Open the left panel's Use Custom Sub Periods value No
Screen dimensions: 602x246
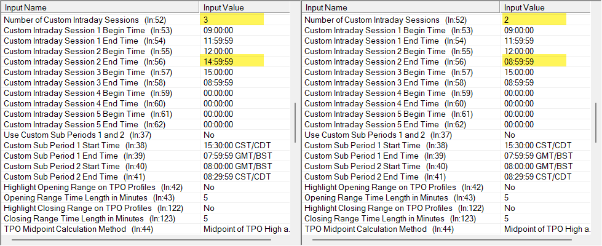[209, 135]
